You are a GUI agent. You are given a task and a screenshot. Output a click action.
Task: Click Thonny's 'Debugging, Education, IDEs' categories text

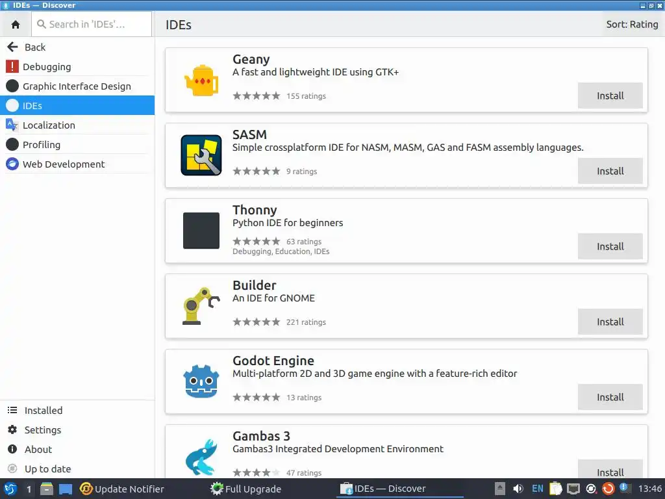(281, 251)
